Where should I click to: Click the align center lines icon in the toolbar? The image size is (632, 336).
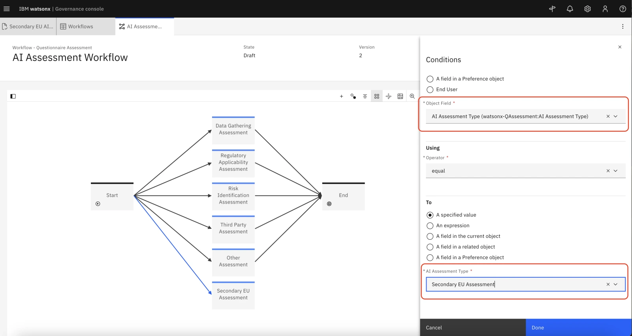(x=365, y=96)
